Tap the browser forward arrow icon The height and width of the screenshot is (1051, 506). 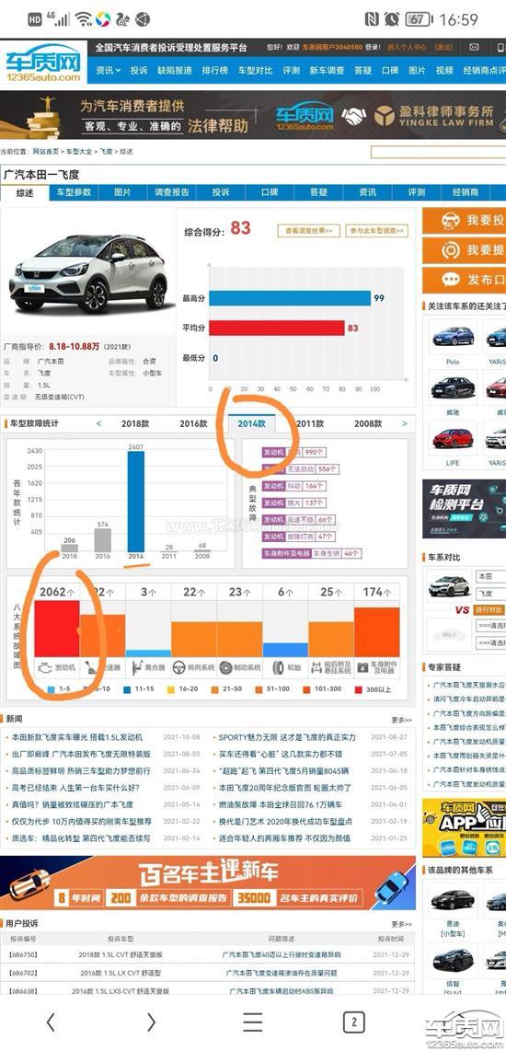tap(151, 1022)
